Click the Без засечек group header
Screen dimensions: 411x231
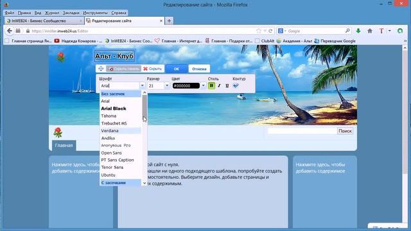(121, 94)
